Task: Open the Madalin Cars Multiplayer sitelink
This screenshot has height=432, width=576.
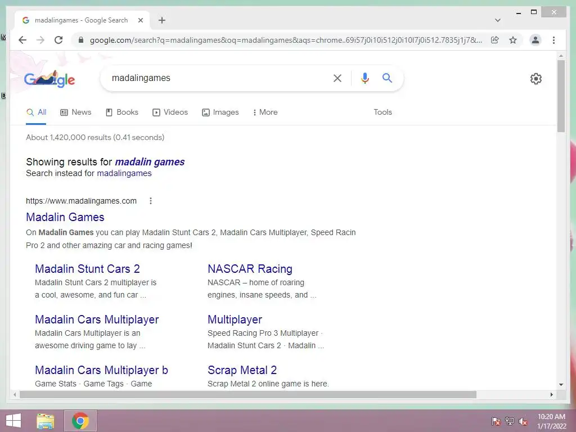Action: (x=97, y=319)
